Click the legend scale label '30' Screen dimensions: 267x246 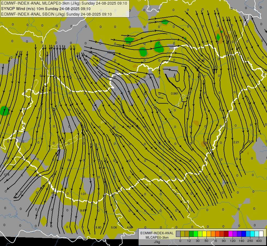198,241
